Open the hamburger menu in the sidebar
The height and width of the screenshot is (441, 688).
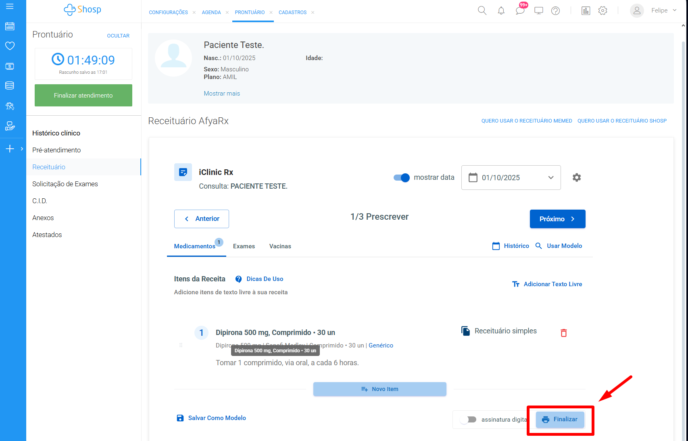10,6
